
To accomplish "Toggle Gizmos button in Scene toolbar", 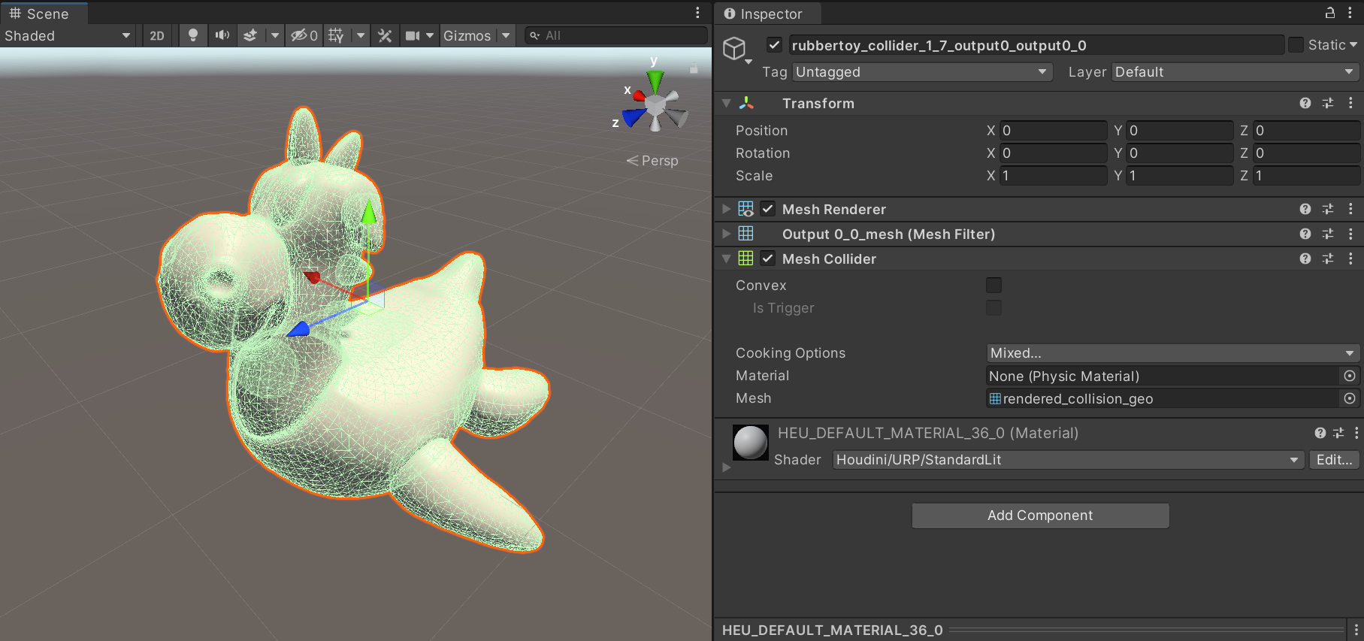I will click(467, 35).
